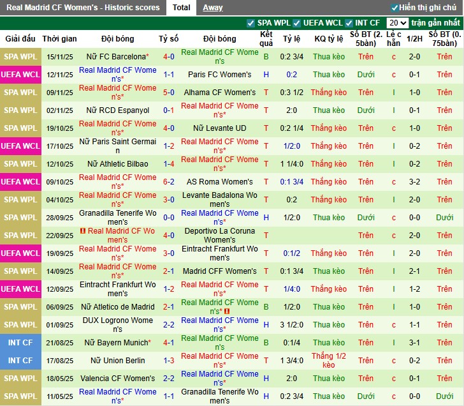Click the Tỷ số column header
Image resolution: width=464 pixels, height=406 pixels.
coord(169,39)
